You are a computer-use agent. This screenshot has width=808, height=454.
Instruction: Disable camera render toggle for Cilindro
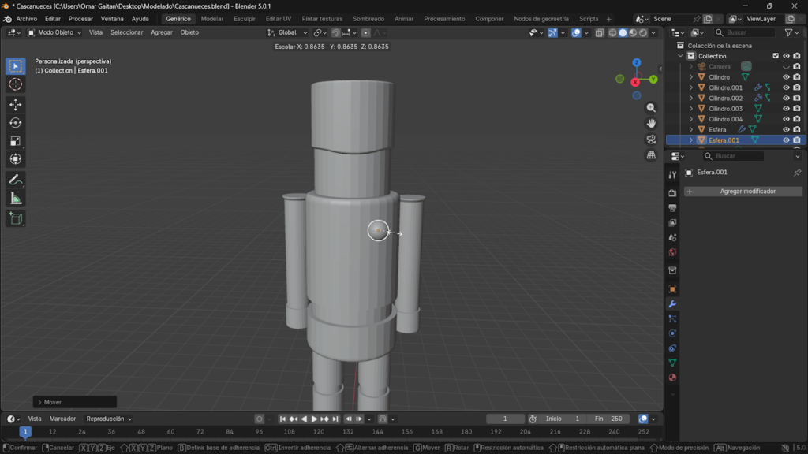point(795,76)
